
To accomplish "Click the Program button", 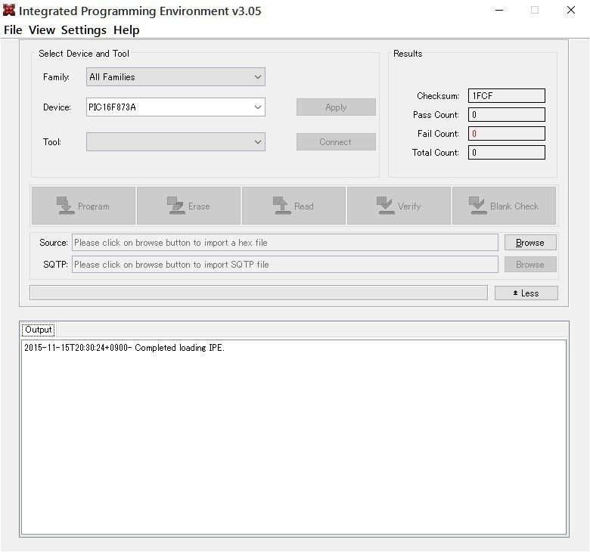I will [x=83, y=206].
